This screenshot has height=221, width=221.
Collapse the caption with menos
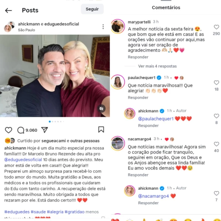click(x=92, y=212)
